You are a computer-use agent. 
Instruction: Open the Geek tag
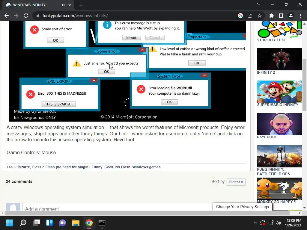[109, 167]
